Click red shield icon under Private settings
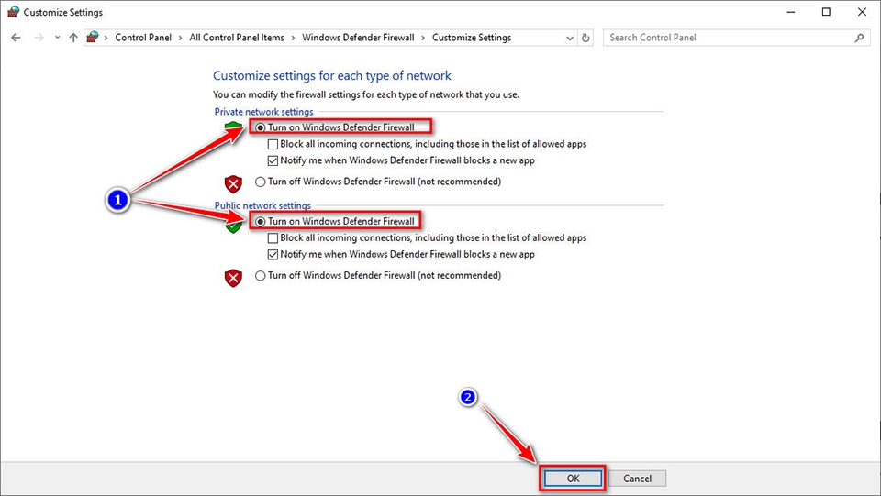Screen dimensions: 881x496 click(233, 183)
